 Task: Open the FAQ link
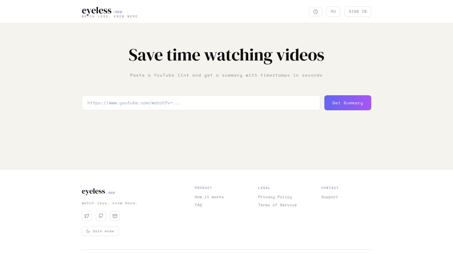[x=198, y=205]
